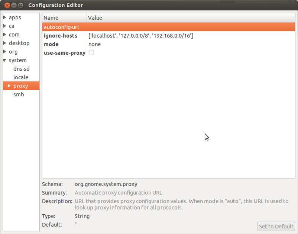Click the summary text Automatic proxy configuration URL
The height and width of the screenshot is (234, 298).
pyautogui.click(x=119, y=193)
